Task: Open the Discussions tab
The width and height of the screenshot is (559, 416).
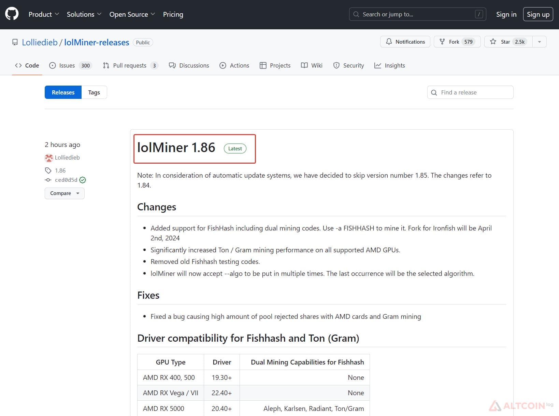Action: point(189,65)
